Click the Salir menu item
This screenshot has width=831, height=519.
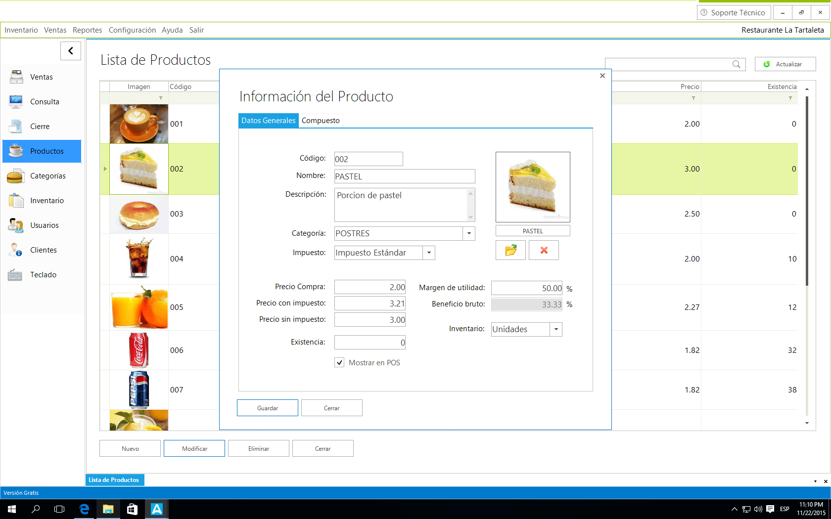point(196,30)
